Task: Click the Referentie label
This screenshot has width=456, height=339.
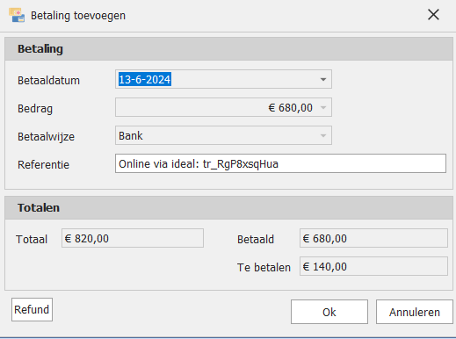Action: tap(43, 165)
